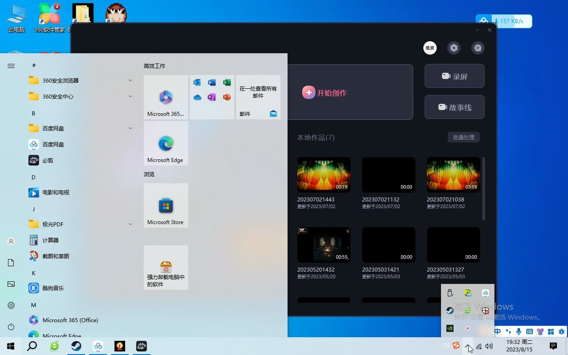This screenshot has width=568, height=355.
Task: Click Steam icon in the taskbar
Action: click(x=76, y=346)
